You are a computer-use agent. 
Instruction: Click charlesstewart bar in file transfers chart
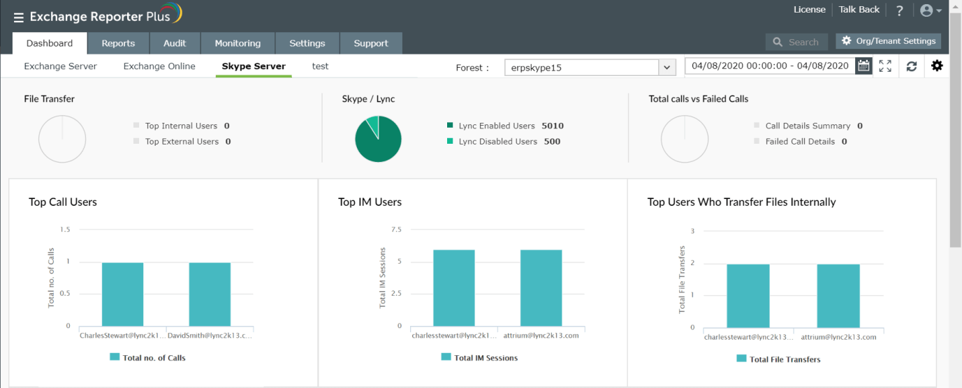click(x=748, y=296)
